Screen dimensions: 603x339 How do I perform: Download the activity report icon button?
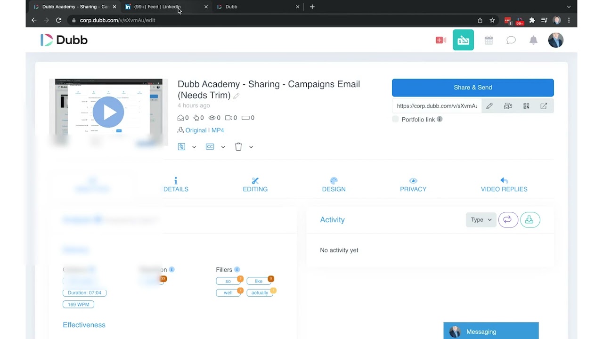point(530,219)
